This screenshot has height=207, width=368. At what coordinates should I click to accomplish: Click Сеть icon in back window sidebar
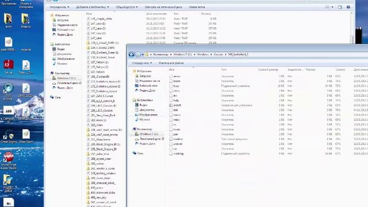tap(52, 97)
